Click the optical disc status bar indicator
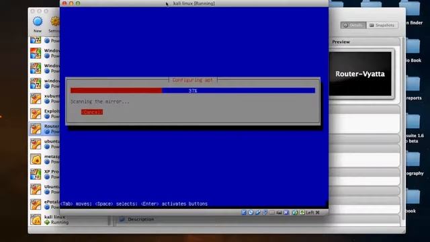Screen dimensions: 430x242 pos(251,212)
